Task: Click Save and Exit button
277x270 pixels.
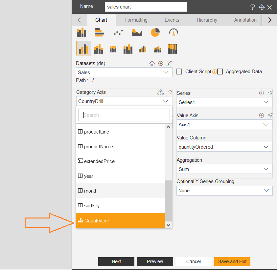Action: click(232, 261)
